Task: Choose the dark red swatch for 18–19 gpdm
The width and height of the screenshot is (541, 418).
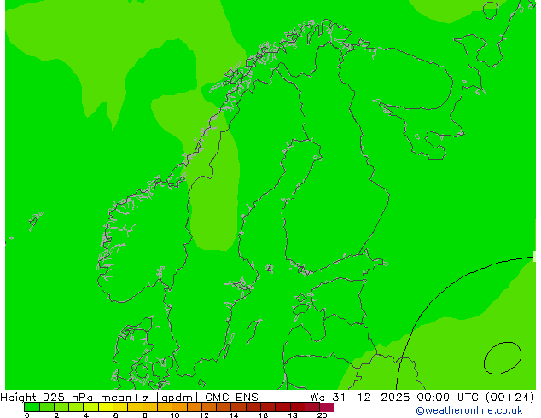Action: point(298,407)
